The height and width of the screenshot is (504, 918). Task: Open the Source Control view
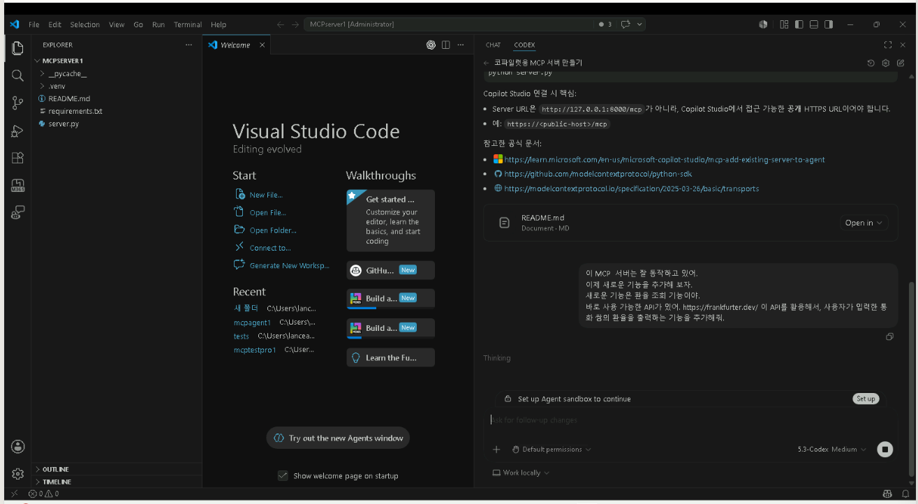pyautogui.click(x=18, y=103)
